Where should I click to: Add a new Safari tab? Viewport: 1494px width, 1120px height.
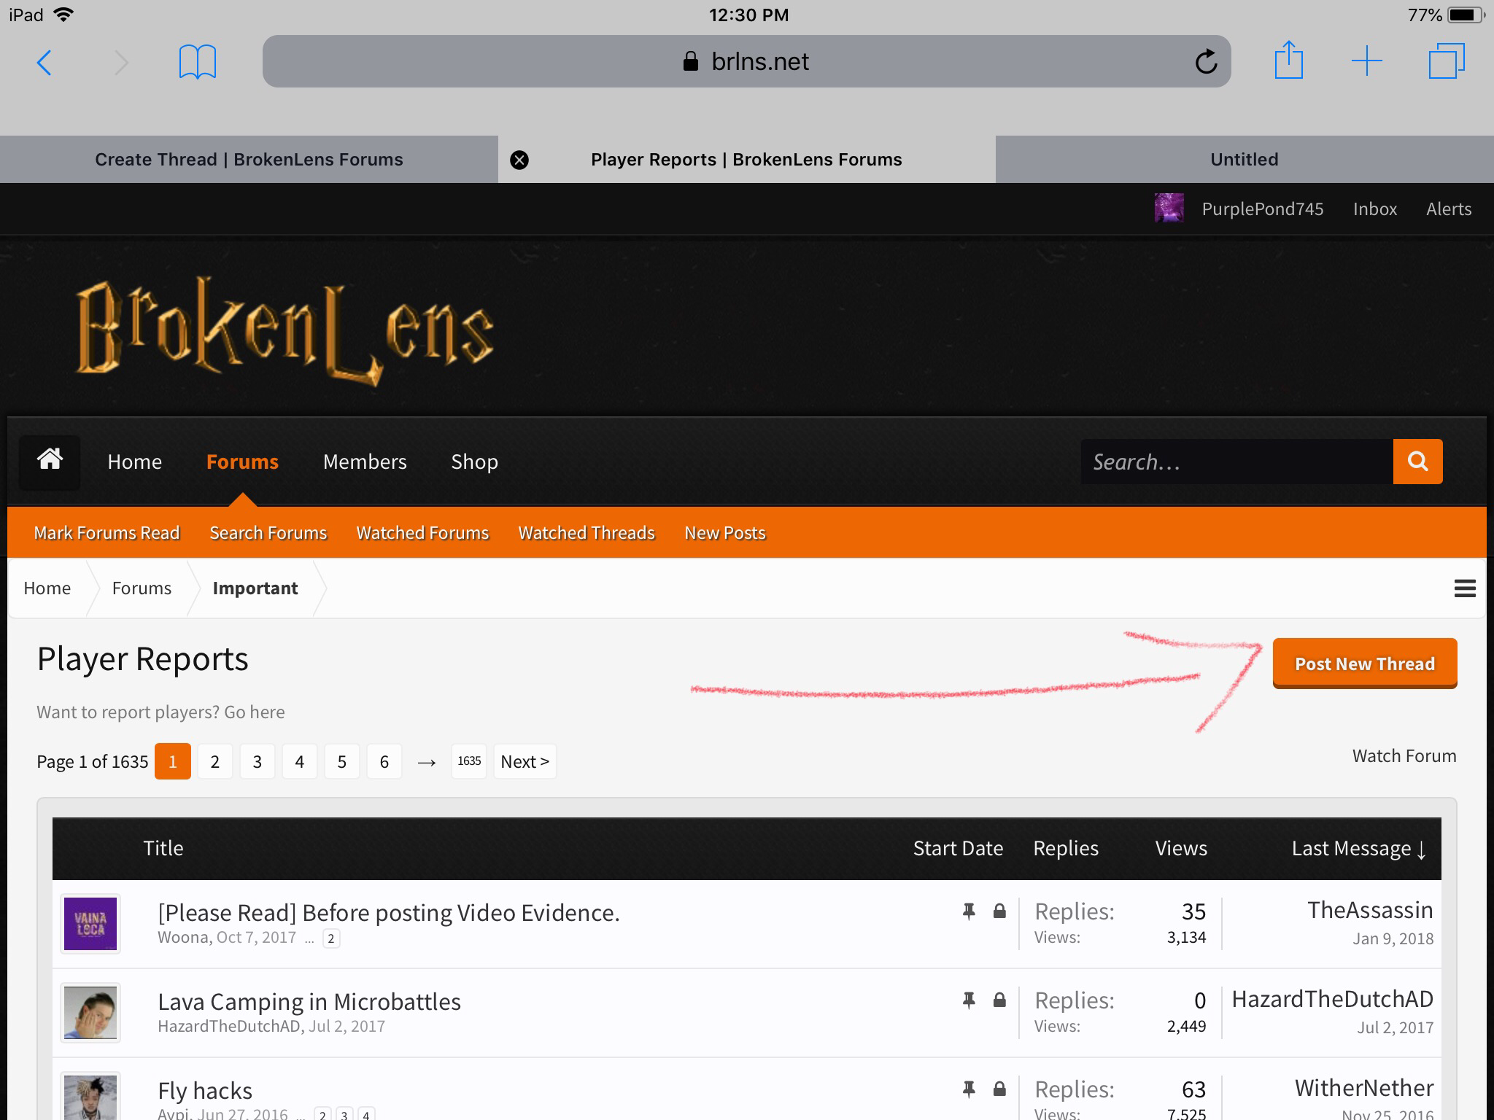(x=1367, y=61)
